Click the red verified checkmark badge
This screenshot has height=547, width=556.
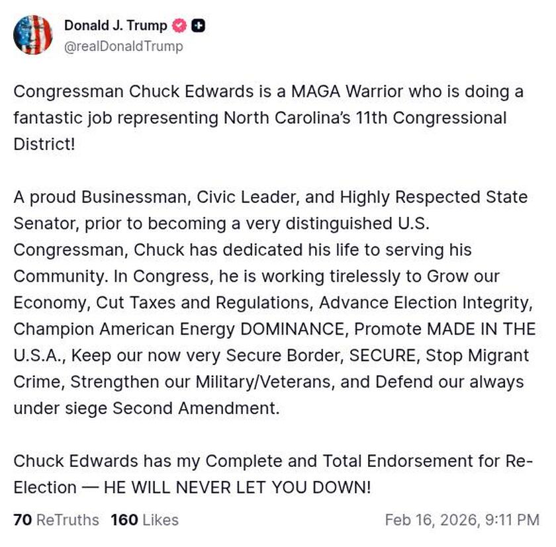[x=180, y=26]
